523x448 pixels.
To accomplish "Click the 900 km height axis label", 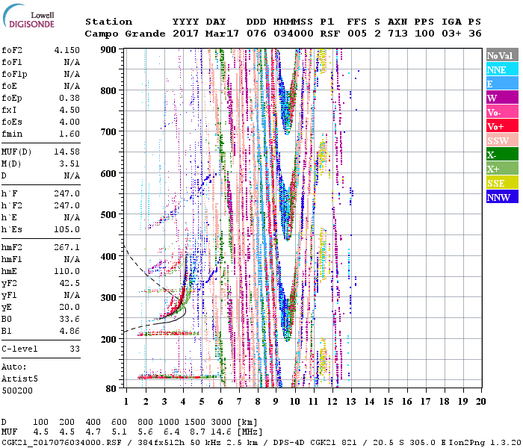I will 108,50.
